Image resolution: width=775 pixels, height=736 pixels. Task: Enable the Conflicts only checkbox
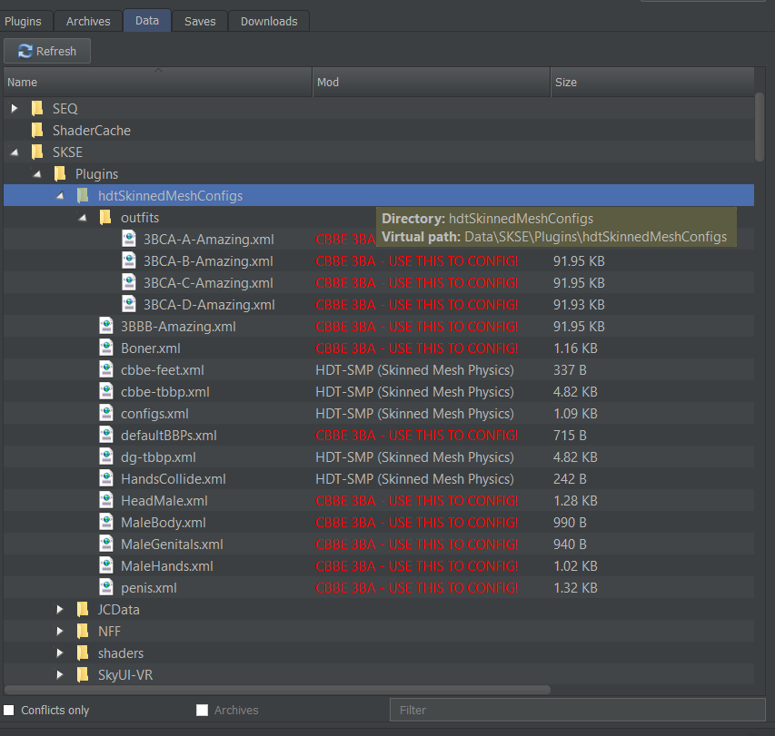[x=9, y=710]
